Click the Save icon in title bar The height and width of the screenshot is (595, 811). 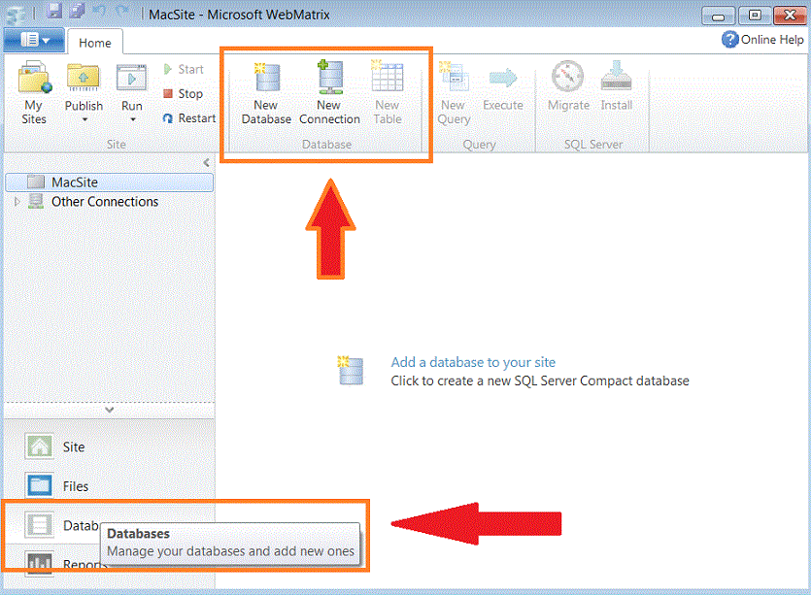53,11
